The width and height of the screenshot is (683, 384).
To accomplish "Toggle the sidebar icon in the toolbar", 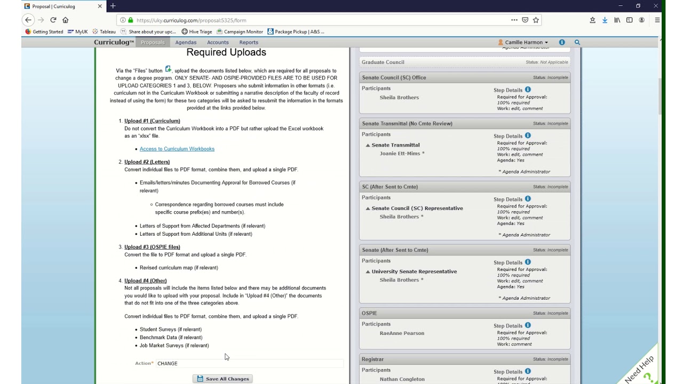I will click(x=629, y=20).
